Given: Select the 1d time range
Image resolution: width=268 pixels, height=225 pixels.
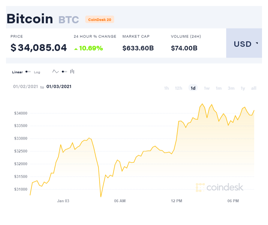Looking at the screenshot, I should click(193, 88).
